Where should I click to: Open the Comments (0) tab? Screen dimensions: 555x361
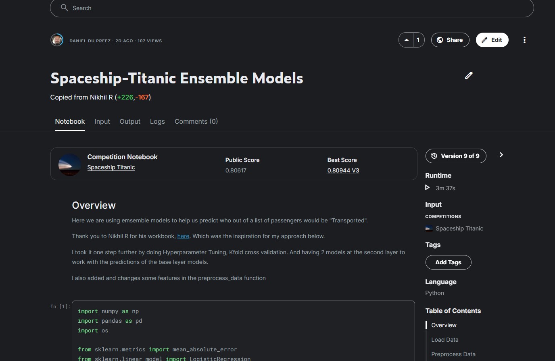tap(196, 121)
